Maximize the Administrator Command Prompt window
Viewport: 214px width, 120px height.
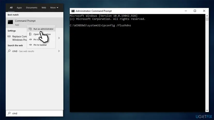click(195, 11)
